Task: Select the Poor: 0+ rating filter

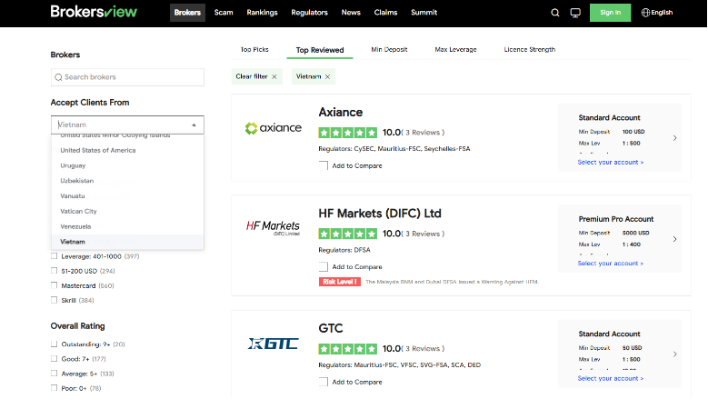Action: [55, 388]
